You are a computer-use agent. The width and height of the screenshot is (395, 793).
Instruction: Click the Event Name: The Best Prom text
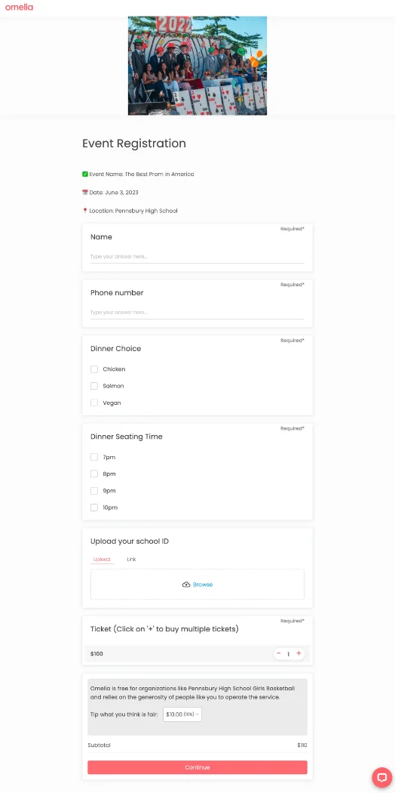(x=141, y=174)
